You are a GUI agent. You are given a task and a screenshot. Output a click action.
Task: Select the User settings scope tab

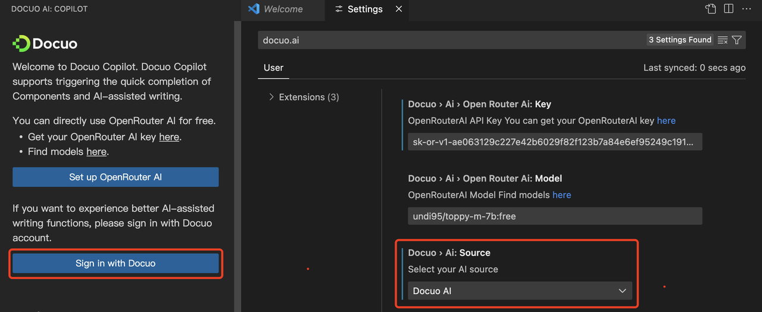coord(274,68)
